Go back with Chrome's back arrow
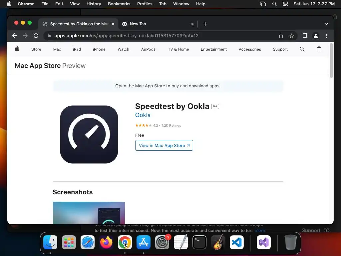 pos(15,36)
